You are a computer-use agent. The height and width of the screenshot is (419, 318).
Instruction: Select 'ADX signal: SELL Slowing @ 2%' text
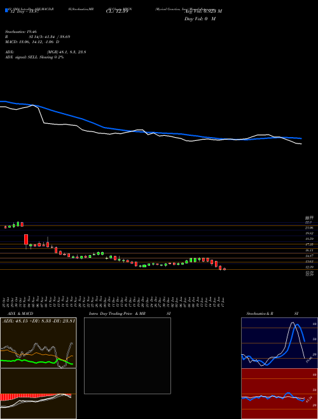click(x=34, y=57)
